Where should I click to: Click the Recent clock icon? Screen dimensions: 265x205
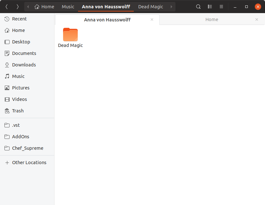(x=7, y=19)
